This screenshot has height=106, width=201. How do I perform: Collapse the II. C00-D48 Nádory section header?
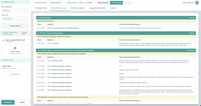[116, 18]
